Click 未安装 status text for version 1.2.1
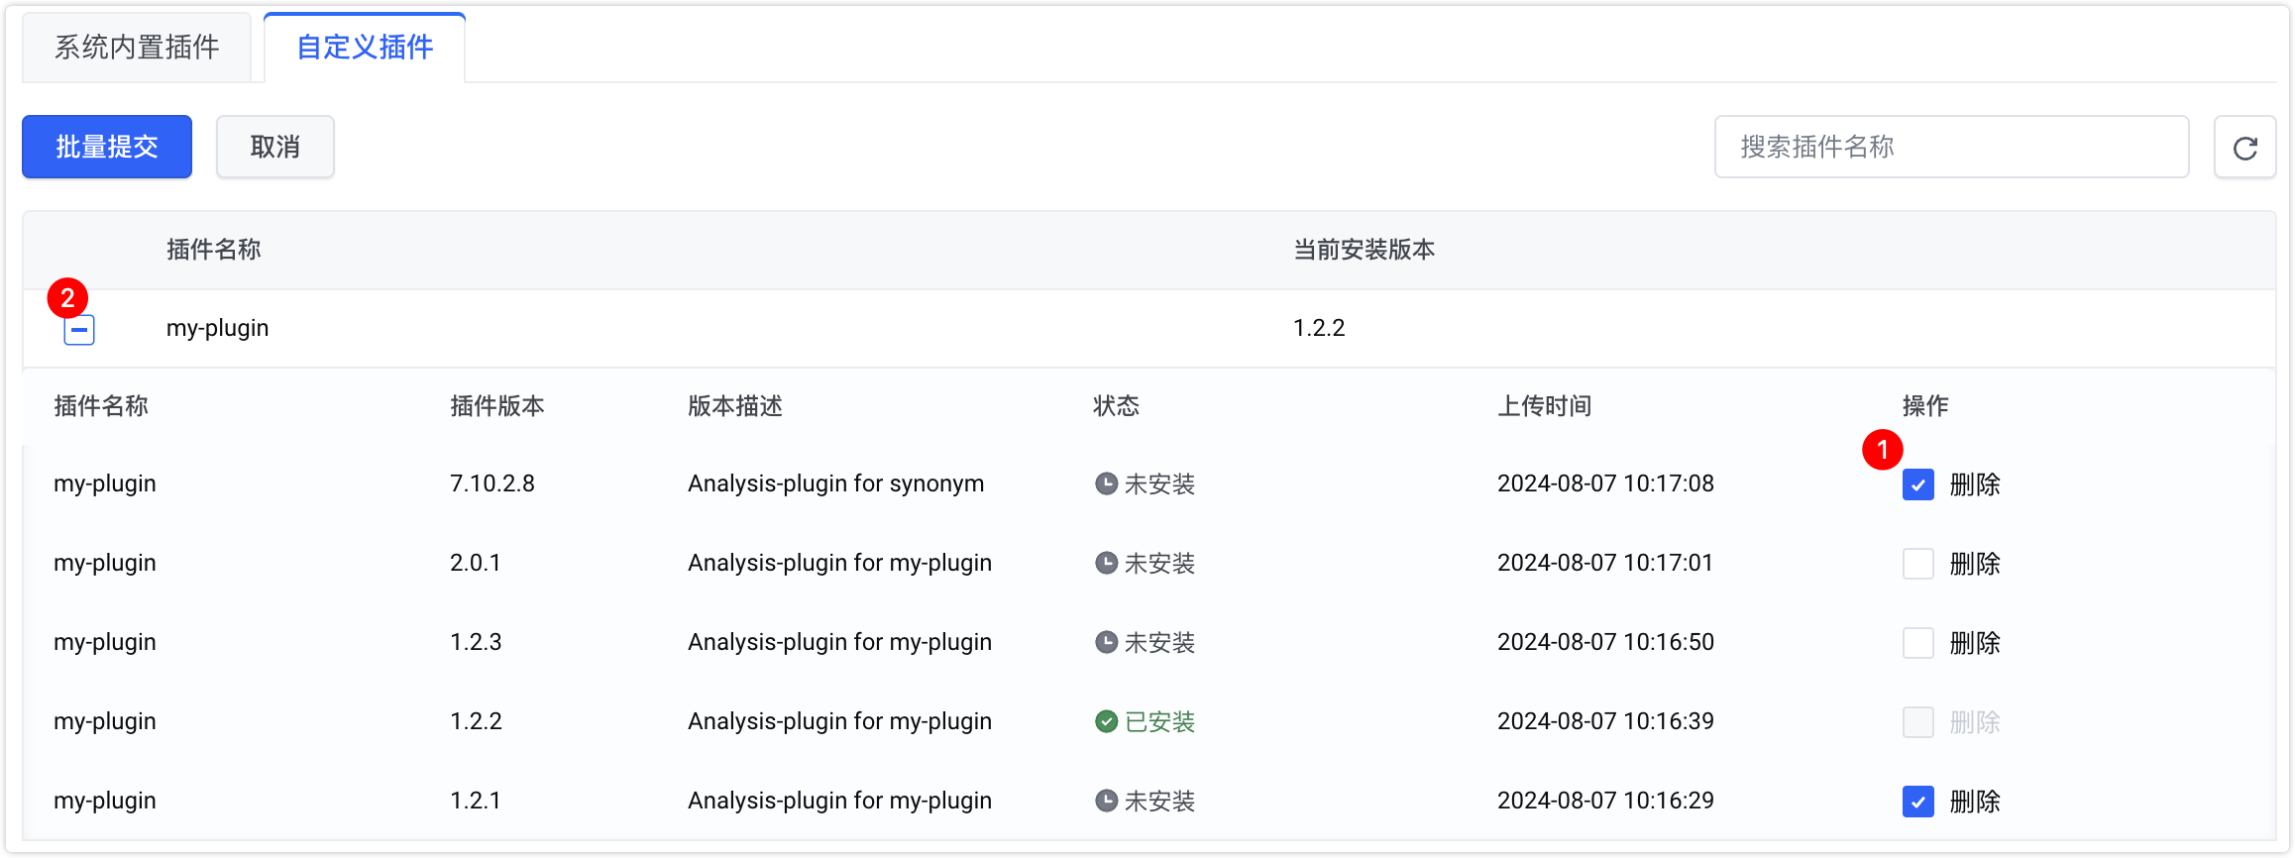Screen dimensions: 2295x858 (1160, 802)
